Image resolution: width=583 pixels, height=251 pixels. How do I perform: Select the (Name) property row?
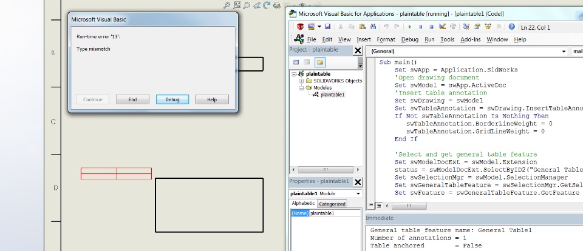(x=299, y=213)
